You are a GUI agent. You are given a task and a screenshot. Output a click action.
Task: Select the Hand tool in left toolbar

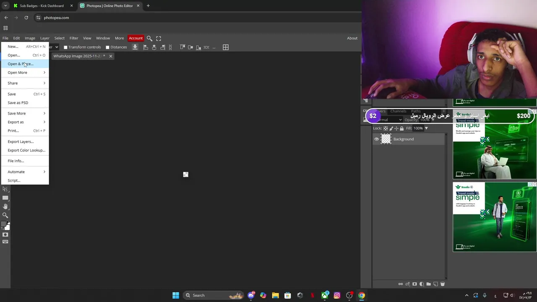pos(5,206)
